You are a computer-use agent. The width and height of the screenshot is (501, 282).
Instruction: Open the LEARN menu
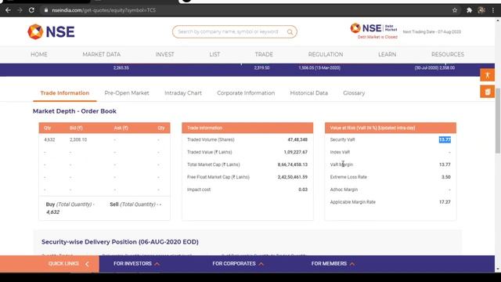tap(387, 54)
